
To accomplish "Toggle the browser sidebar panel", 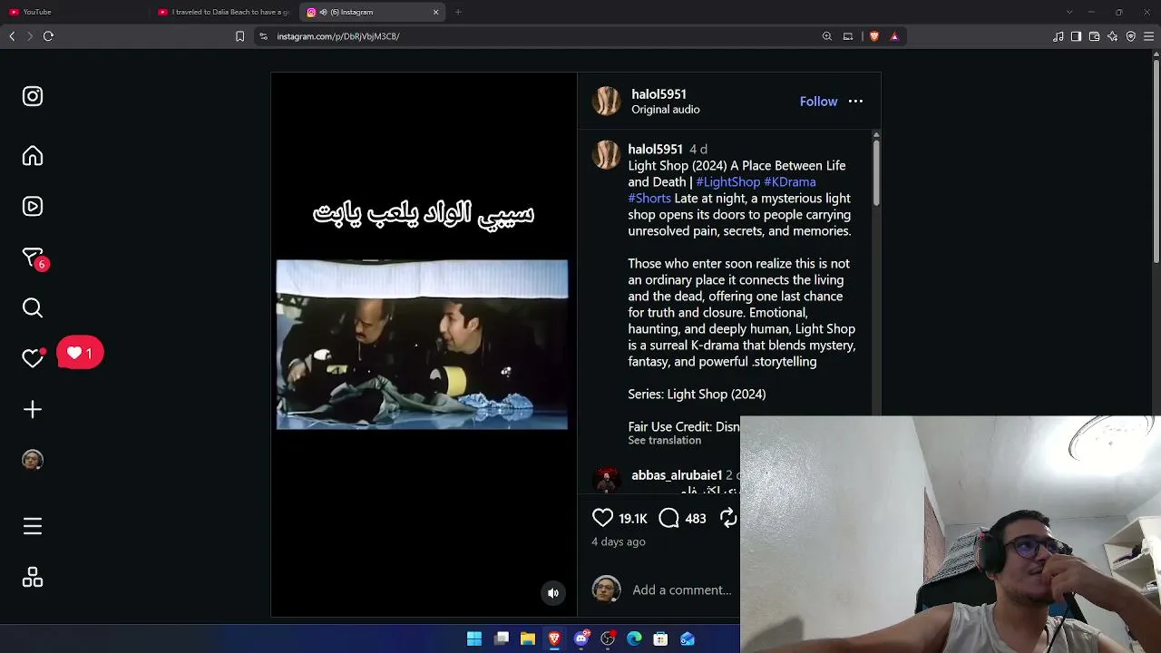I will [x=1076, y=36].
